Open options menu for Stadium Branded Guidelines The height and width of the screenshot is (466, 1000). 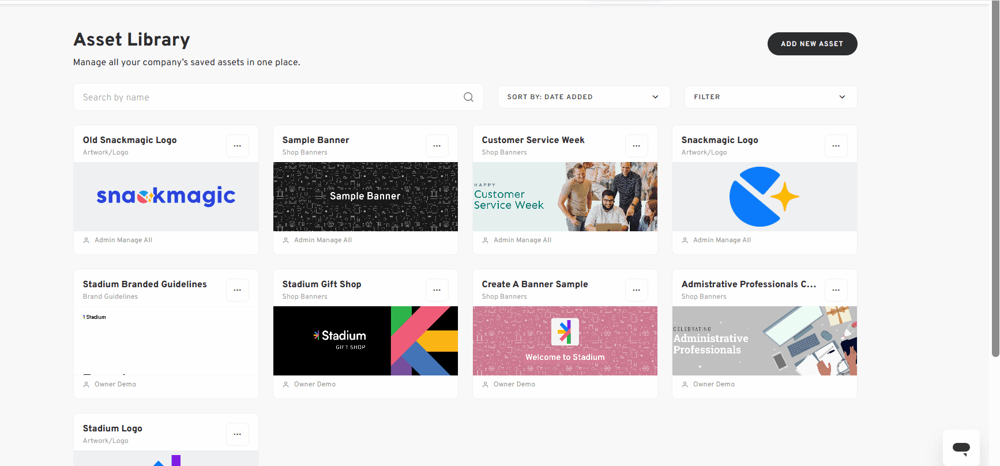[238, 290]
